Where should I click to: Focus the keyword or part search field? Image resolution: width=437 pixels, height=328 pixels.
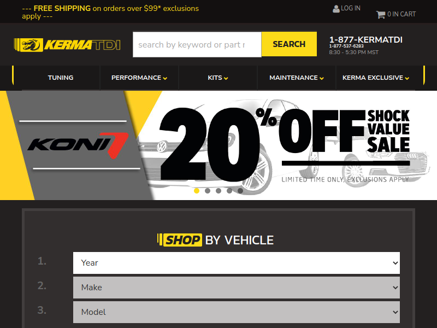click(x=197, y=45)
